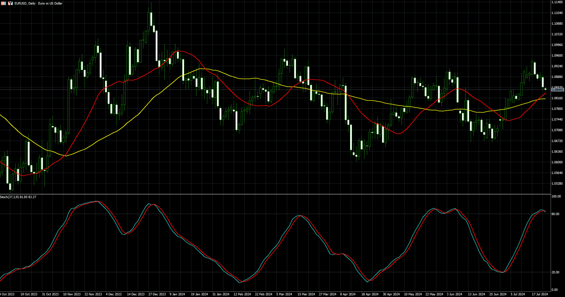565x297 pixels.
Task: Click the 1.05280 label on price axis
Action: click(557, 183)
